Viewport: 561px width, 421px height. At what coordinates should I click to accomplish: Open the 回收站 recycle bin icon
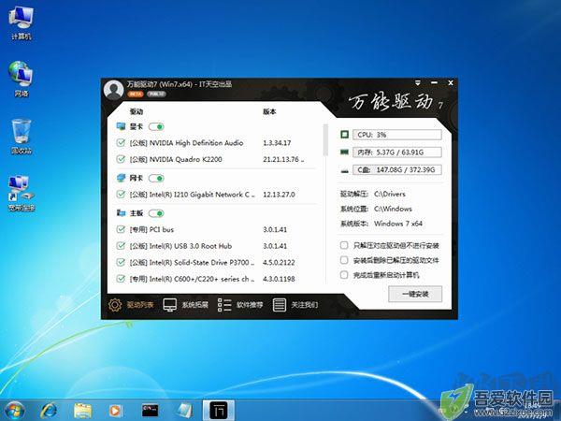[x=22, y=137]
